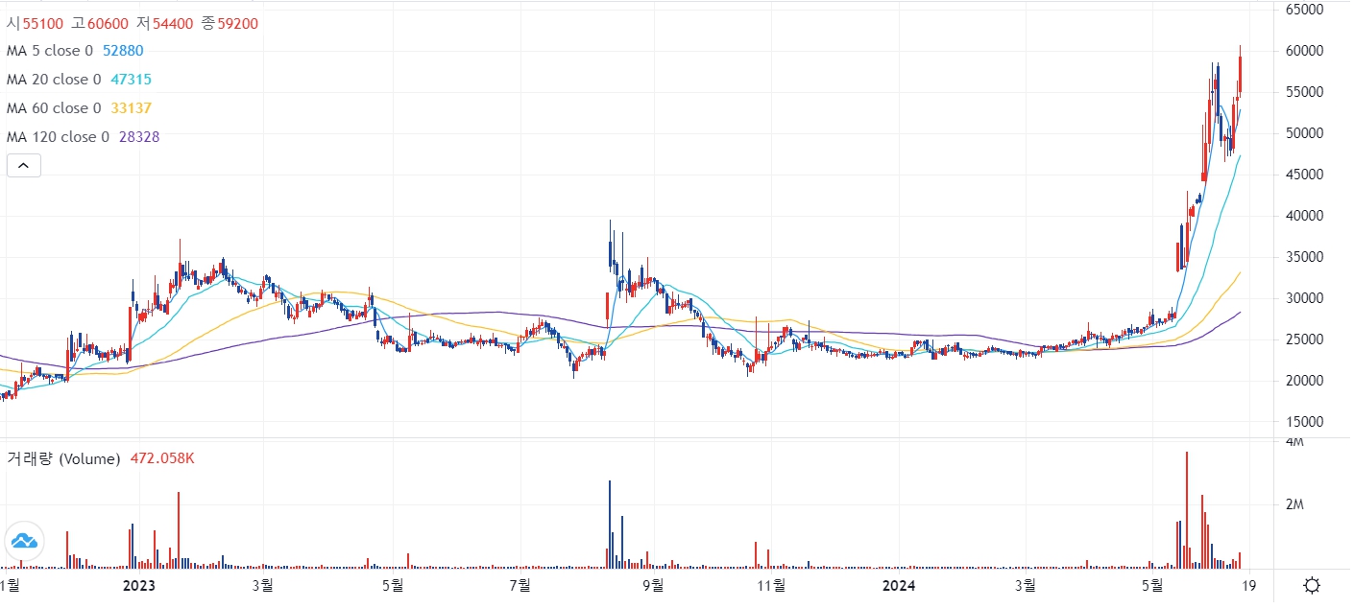Click the 2M volume axis label
The image size is (1354, 608).
[x=1294, y=504]
